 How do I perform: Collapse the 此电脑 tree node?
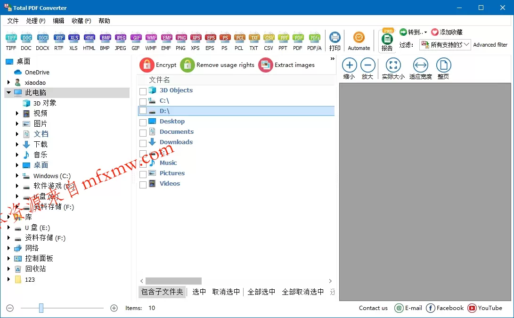point(8,93)
